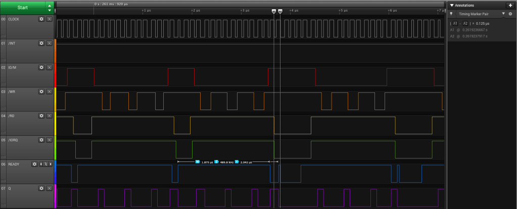This screenshot has height=209, width=517.
Task: Click the 485.8 kHz frequency measurement
Action: point(225,162)
